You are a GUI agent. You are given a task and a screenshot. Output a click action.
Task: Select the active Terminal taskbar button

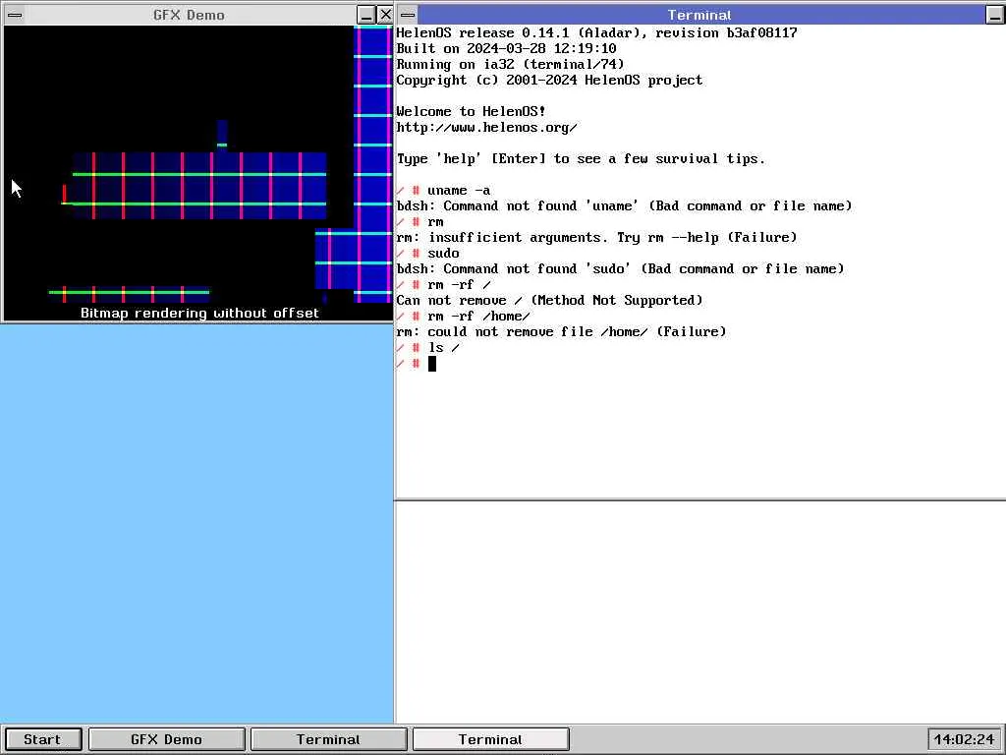point(490,739)
